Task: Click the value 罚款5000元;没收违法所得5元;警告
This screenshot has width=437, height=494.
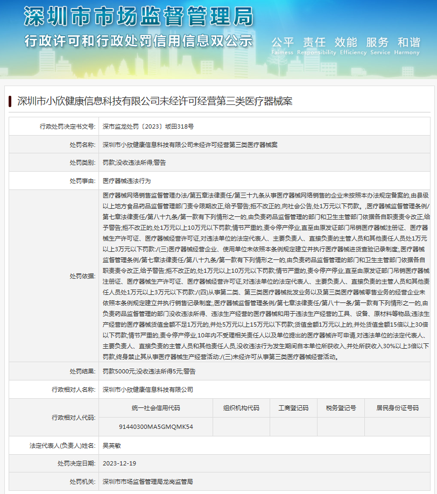Action: coord(149,371)
